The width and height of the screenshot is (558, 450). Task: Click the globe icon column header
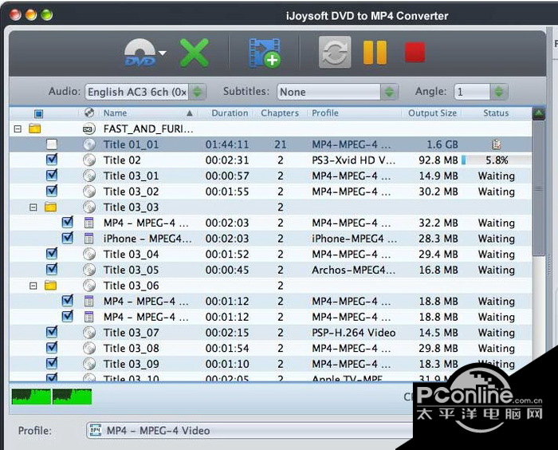point(89,113)
